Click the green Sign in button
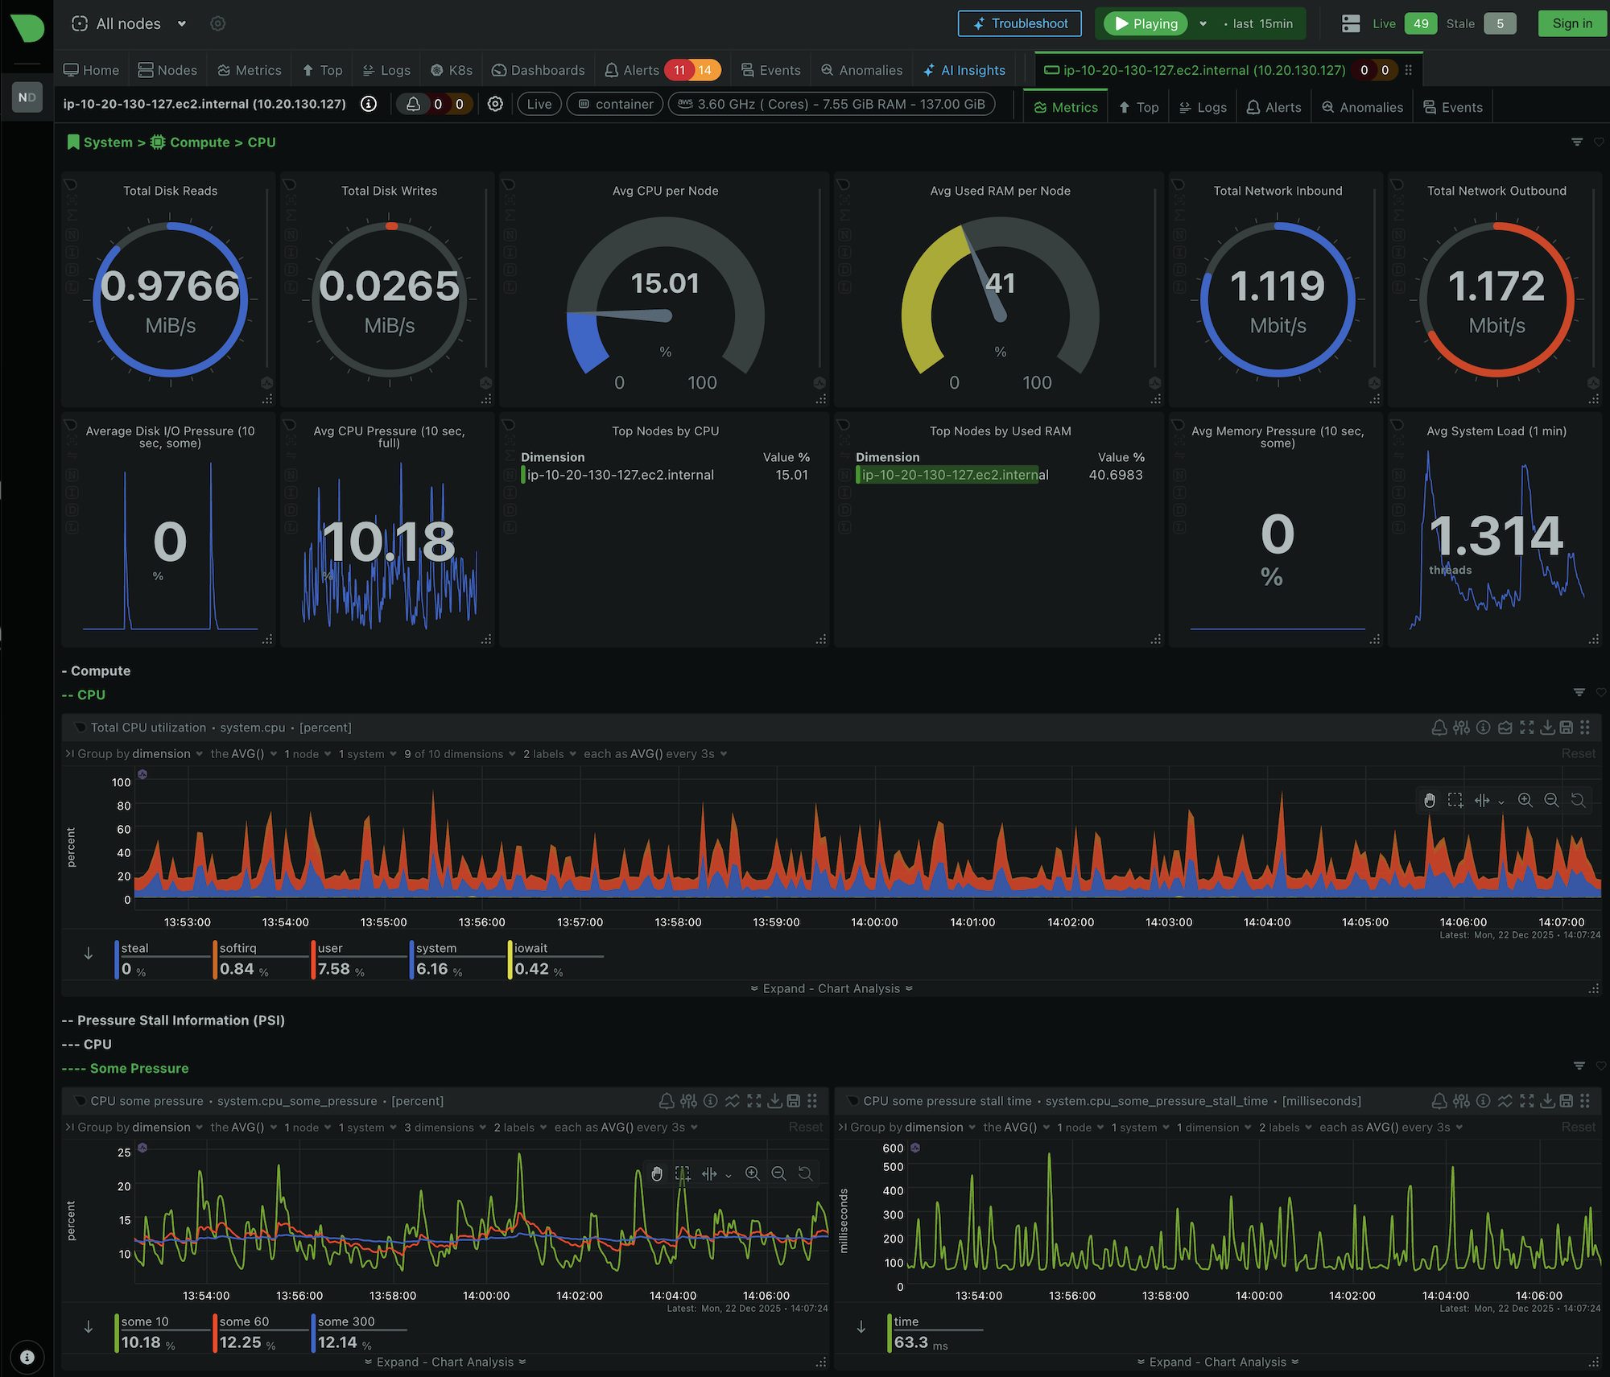Screen dimensions: 1610x1377 [1571, 23]
